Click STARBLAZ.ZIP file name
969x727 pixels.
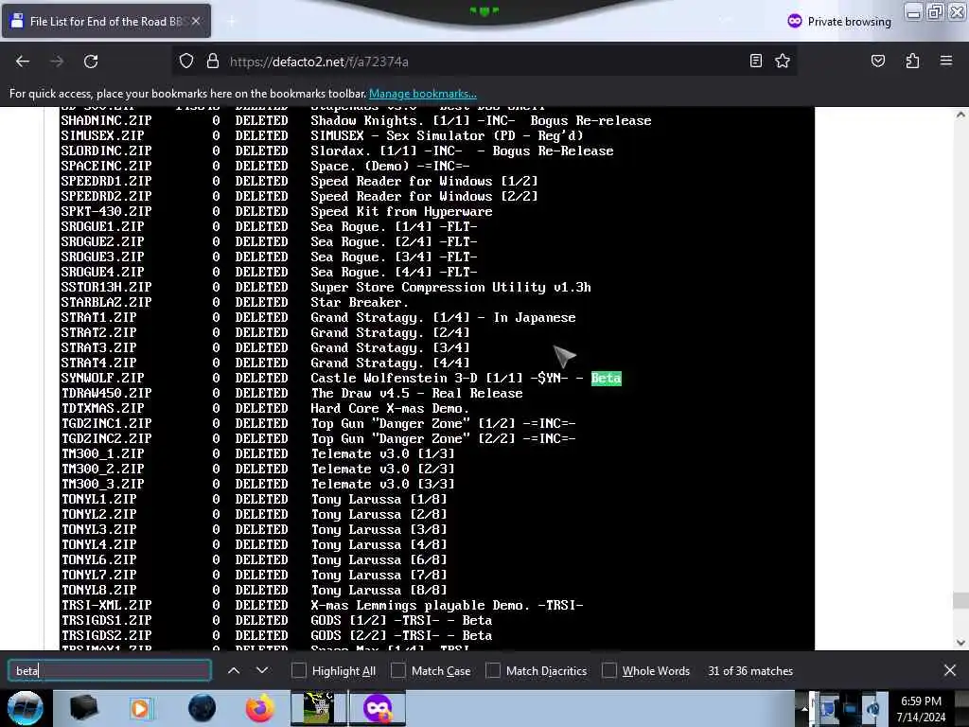(106, 302)
